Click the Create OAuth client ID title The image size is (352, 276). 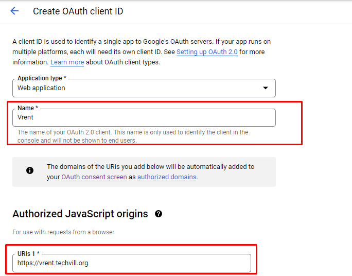point(78,11)
